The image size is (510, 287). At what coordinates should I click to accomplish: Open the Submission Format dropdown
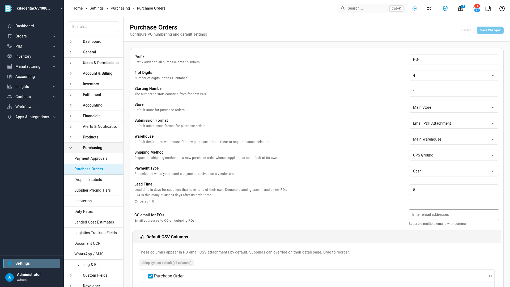tap(454, 123)
